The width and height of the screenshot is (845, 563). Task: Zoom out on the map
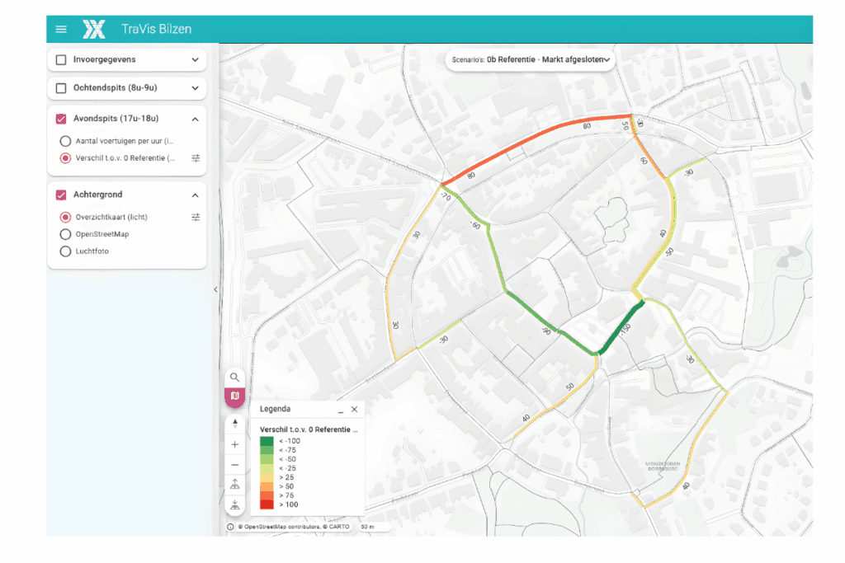pos(235,465)
